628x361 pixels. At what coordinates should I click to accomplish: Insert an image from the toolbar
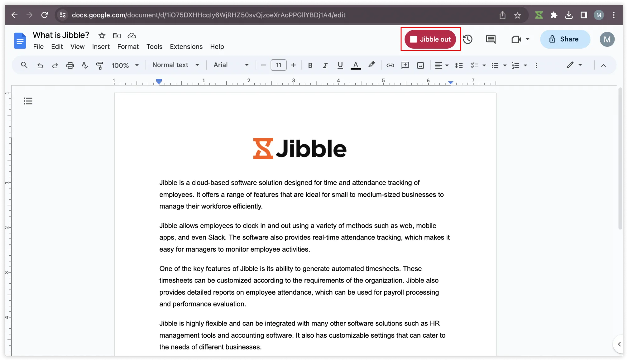420,65
